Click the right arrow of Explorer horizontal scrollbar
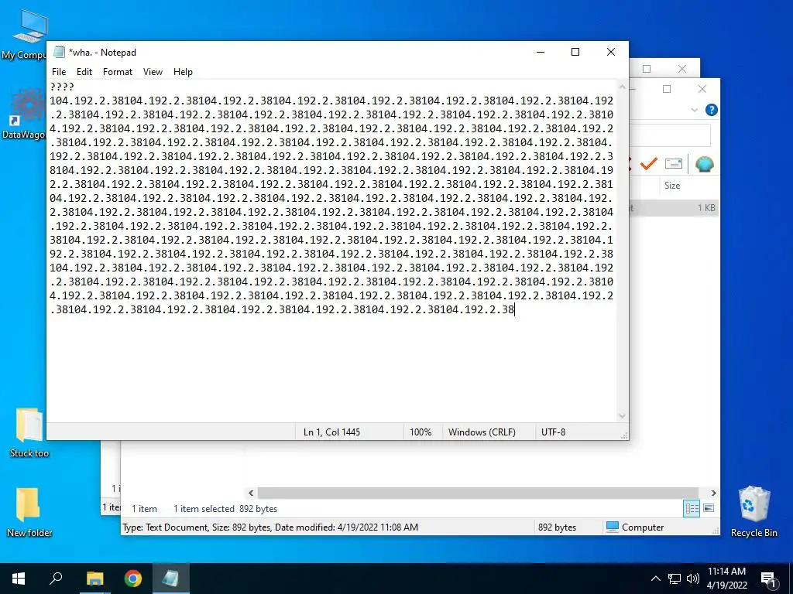 tap(713, 493)
